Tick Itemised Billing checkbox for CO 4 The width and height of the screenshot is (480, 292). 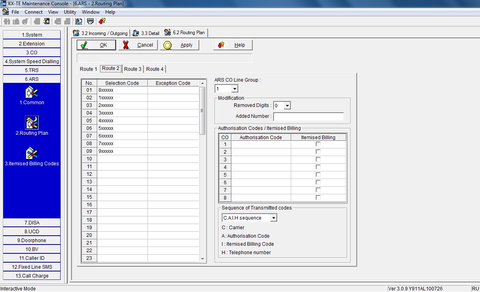tap(318, 167)
